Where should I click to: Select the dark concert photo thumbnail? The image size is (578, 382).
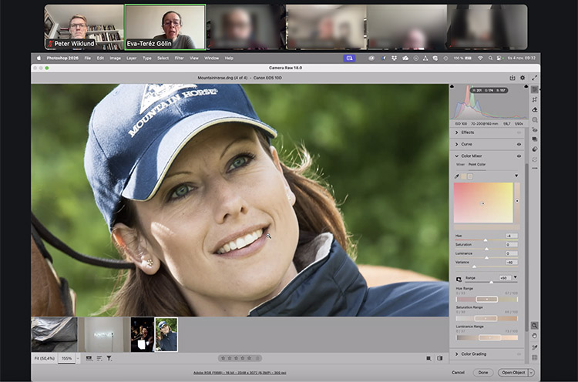(x=142, y=334)
